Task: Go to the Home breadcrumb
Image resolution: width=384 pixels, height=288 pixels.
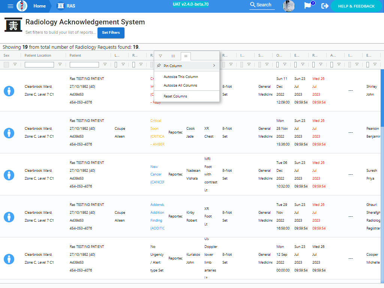Action: [39, 6]
